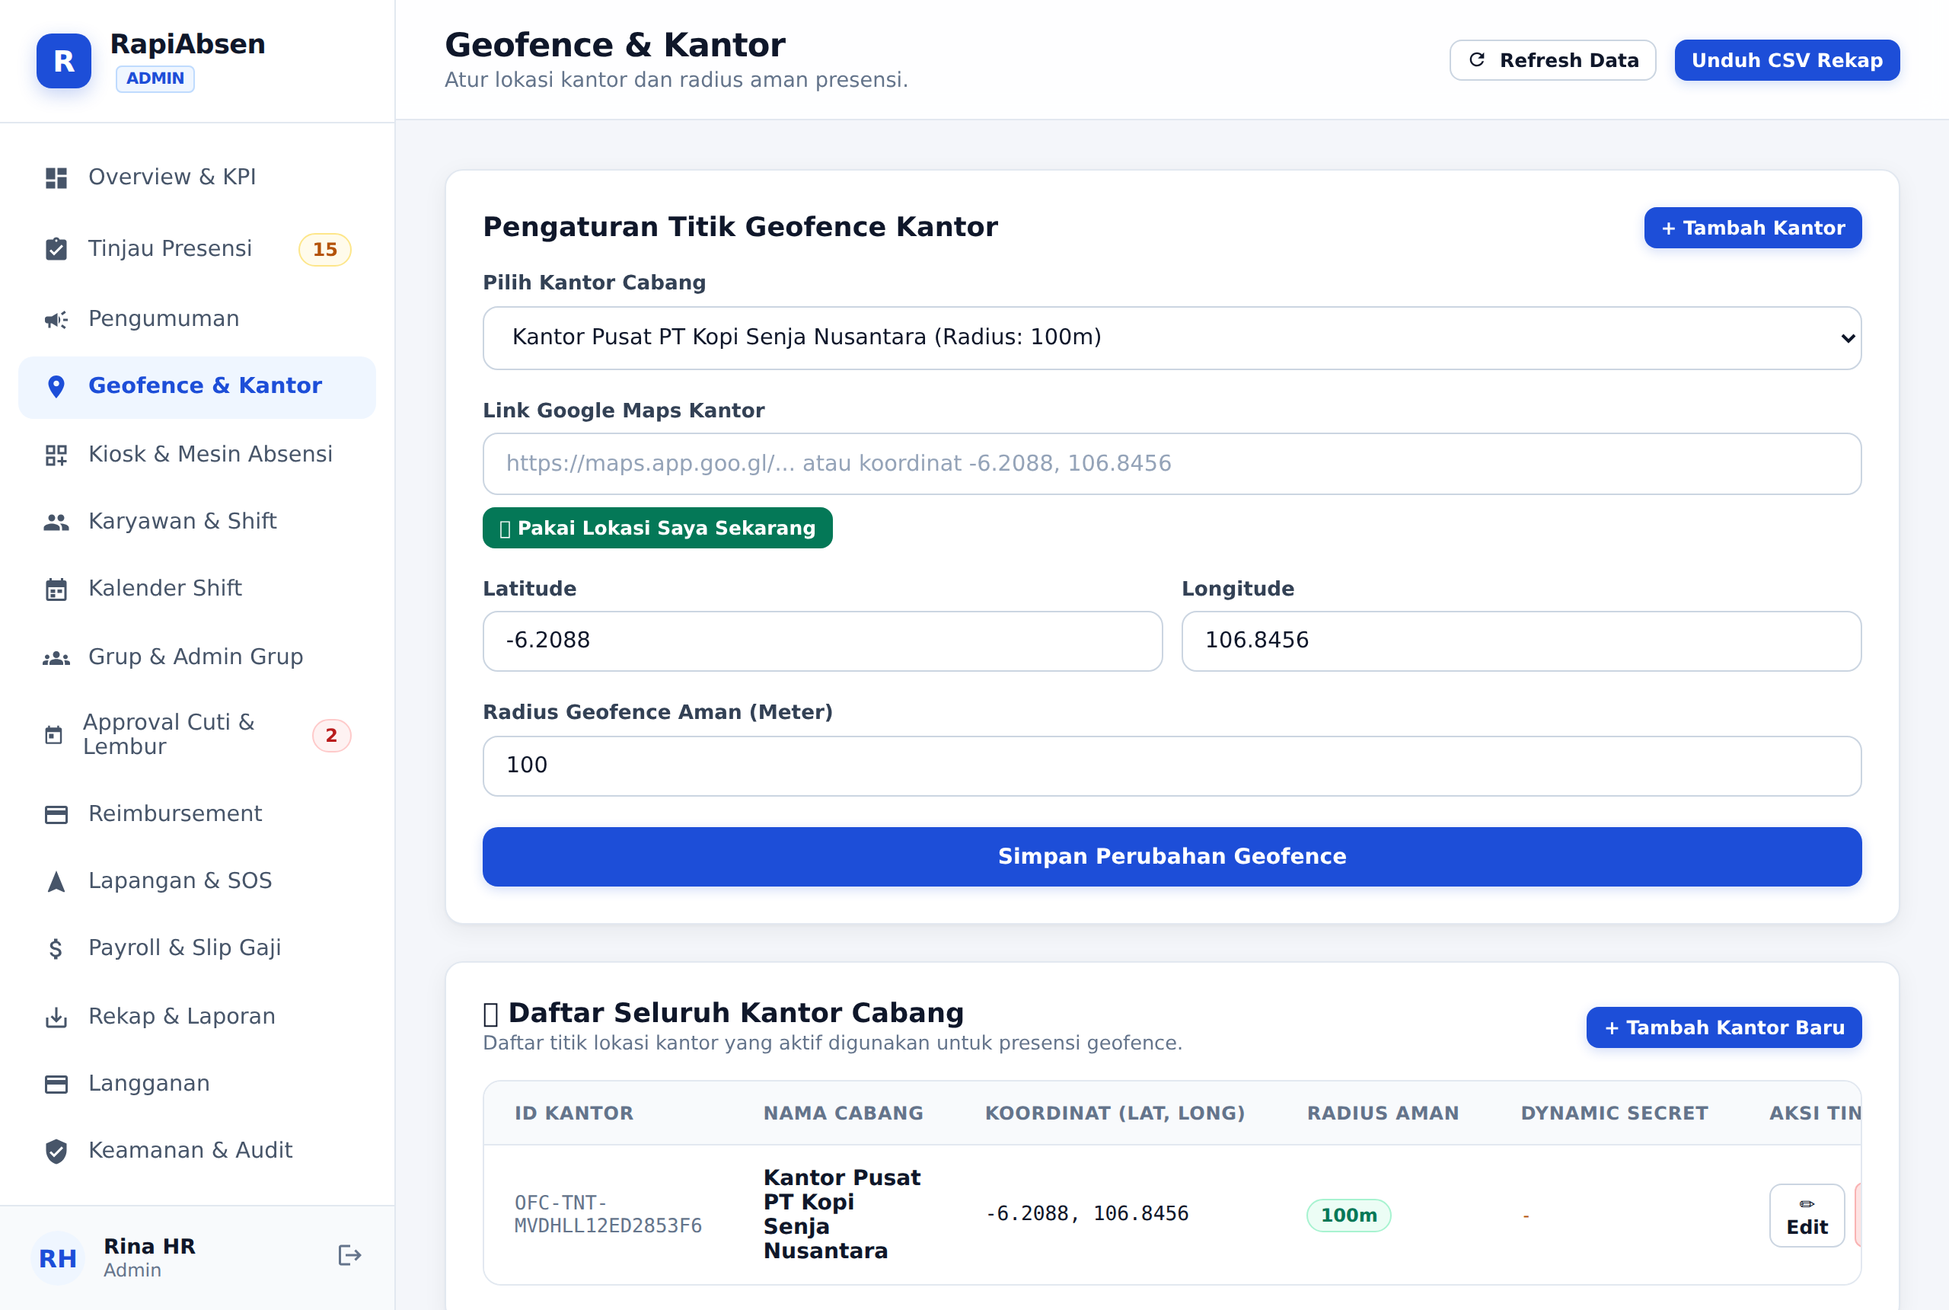The image size is (1949, 1310).
Task: Click the Kalender Shift calendar icon
Action: 56,589
